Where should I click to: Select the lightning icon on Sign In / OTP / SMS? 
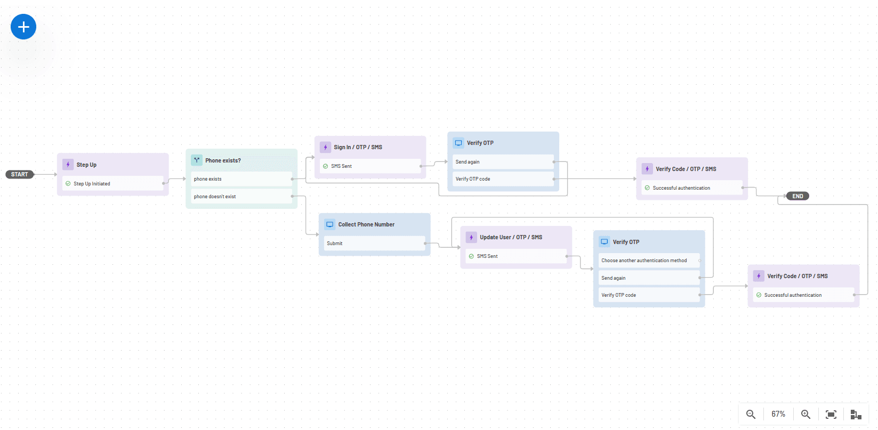tap(325, 147)
